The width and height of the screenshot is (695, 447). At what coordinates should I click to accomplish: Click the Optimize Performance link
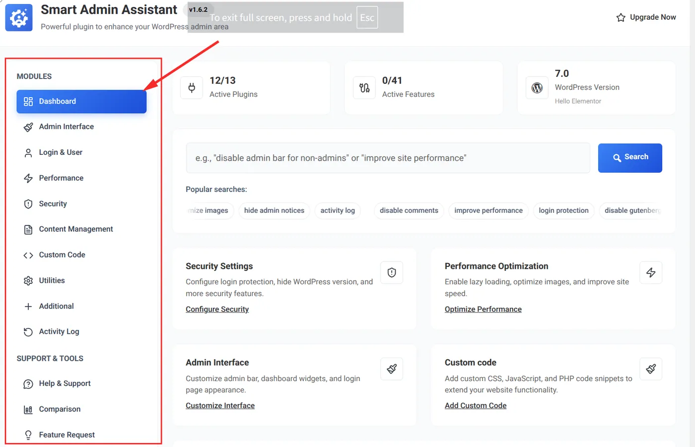[x=483, y=309]
